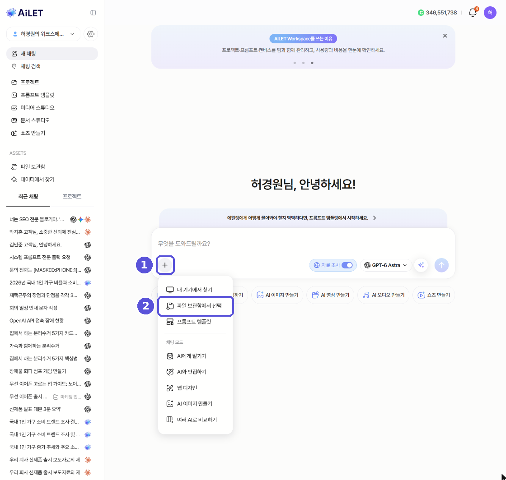The height and width of the screenshot is (480, 506).
Task: Open the user profile avatar
Action: click(490, 13)
